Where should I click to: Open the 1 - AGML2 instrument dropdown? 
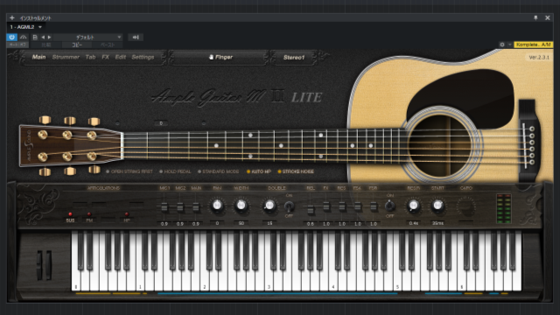click(25, 27)
